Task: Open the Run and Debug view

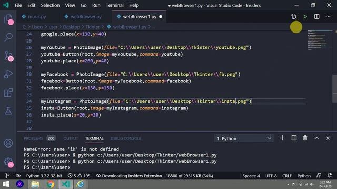Action: pos(8,74)
